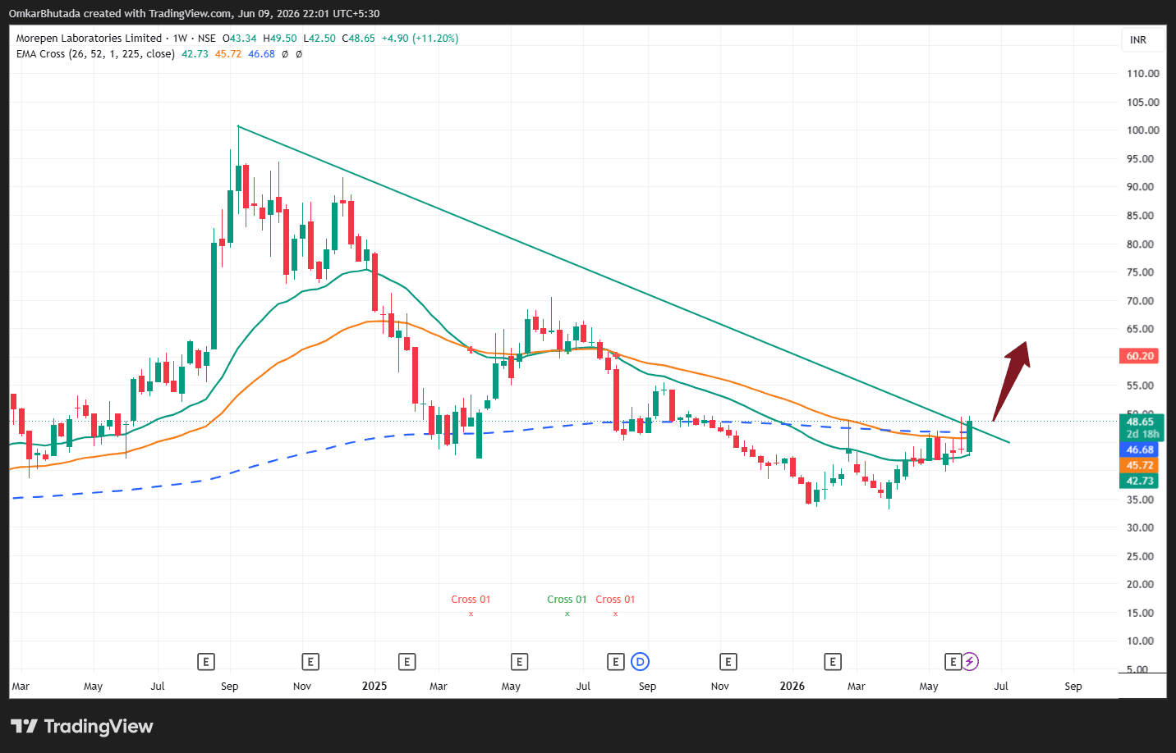
Task: Open the INR currency selector
Action: (1138, 40)
